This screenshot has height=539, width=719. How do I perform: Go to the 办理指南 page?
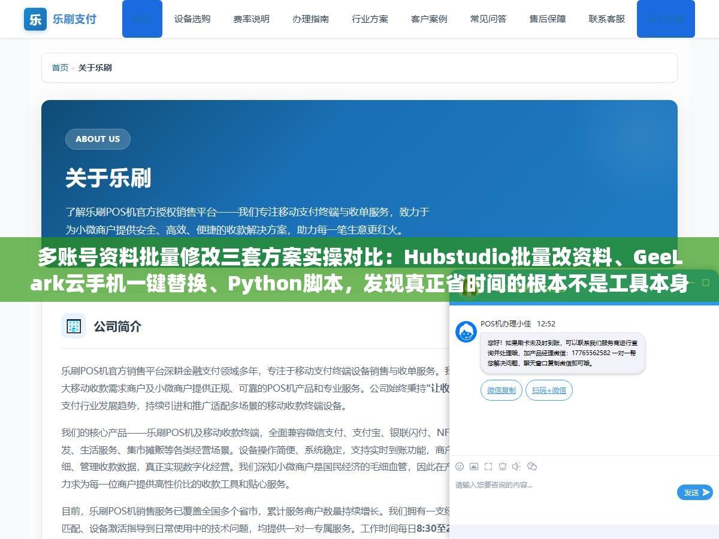coord(310,19)
